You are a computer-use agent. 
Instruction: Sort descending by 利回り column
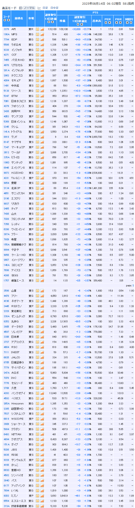(x=131, y=23)
